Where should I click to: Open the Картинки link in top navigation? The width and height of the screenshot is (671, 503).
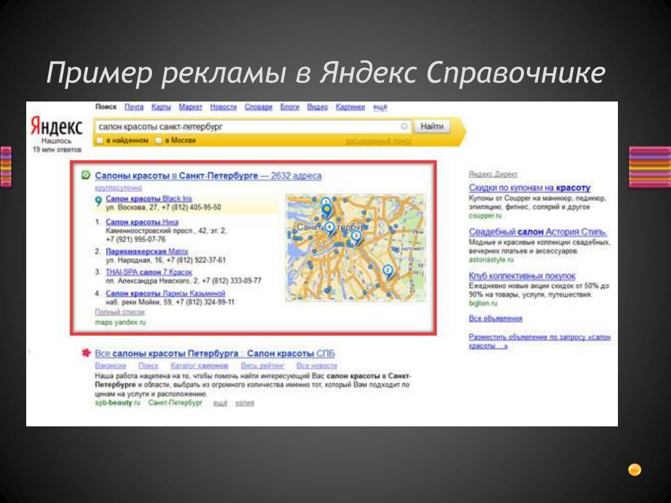click(350, 107)
